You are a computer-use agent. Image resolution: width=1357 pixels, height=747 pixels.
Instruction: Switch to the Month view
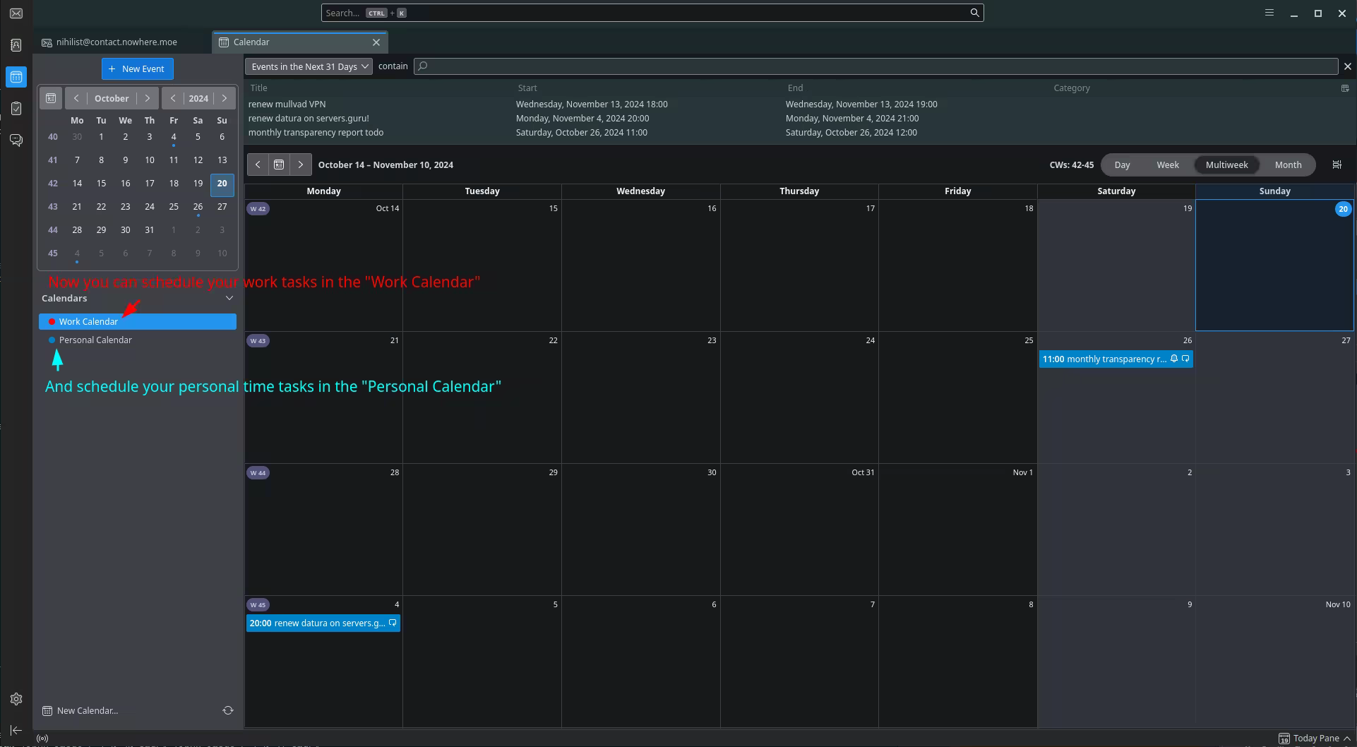tap(1287, 165)
